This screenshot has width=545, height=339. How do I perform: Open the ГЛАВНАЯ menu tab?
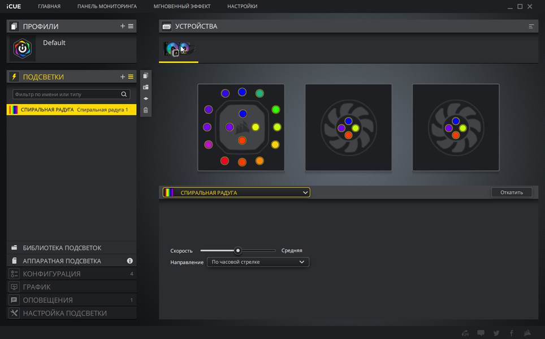click(49, 6)
